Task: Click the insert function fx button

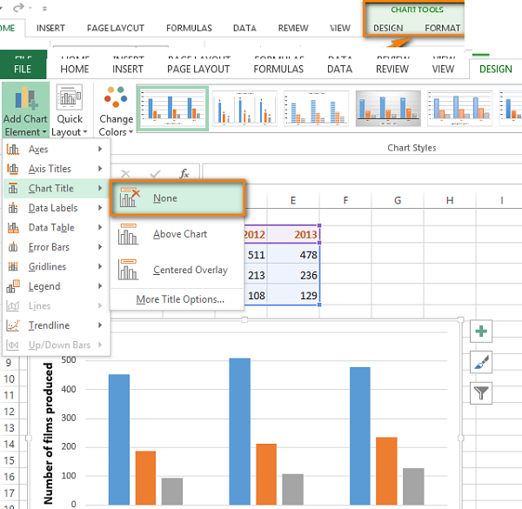Action: [x=184, y=173]
